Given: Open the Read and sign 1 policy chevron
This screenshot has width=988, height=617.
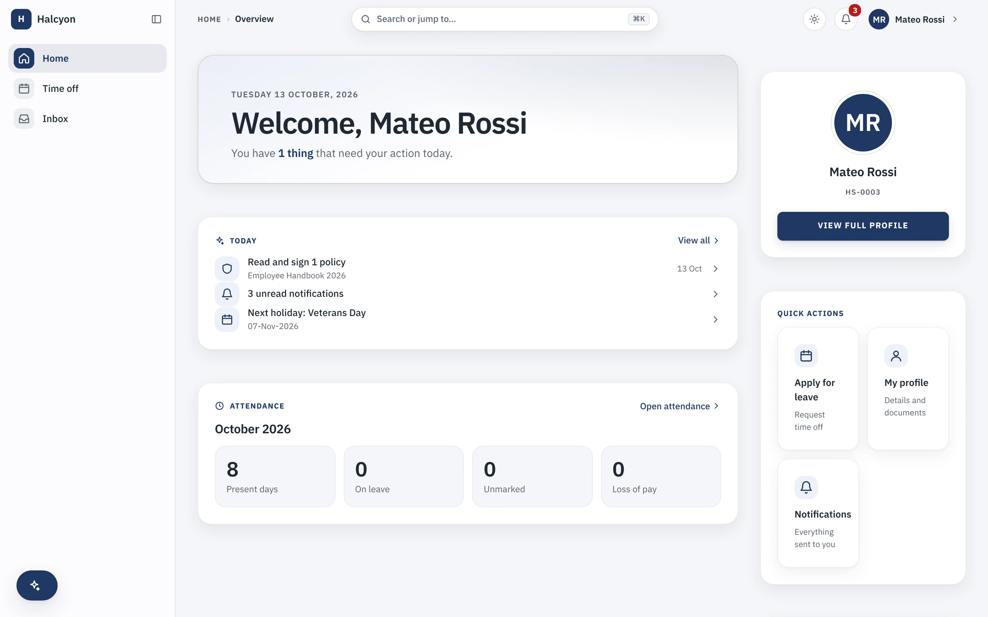Looking at the screenshot, I should (x=715, y=268).
